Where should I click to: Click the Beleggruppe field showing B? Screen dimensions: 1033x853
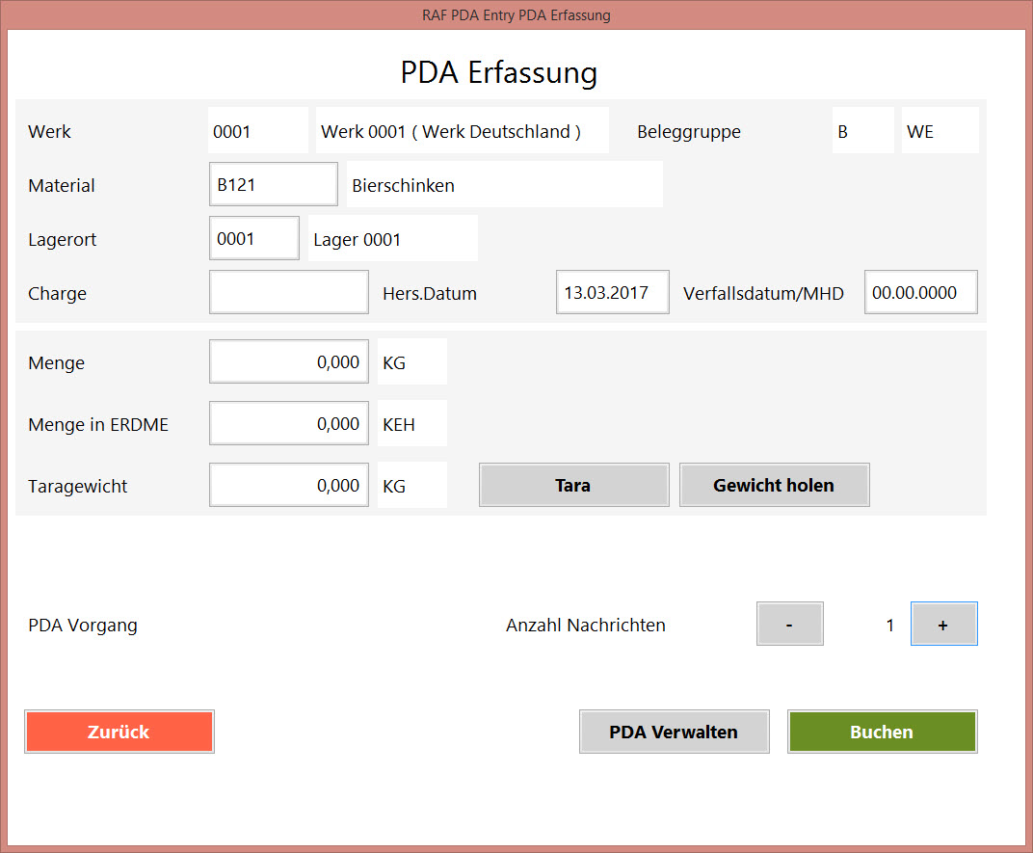[862, 131]
